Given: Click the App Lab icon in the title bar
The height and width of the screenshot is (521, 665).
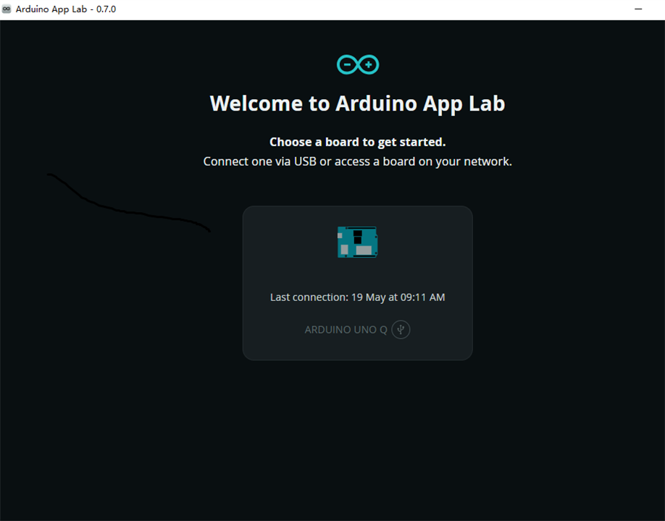Looking at the screenshot, I should click(7, 9).
